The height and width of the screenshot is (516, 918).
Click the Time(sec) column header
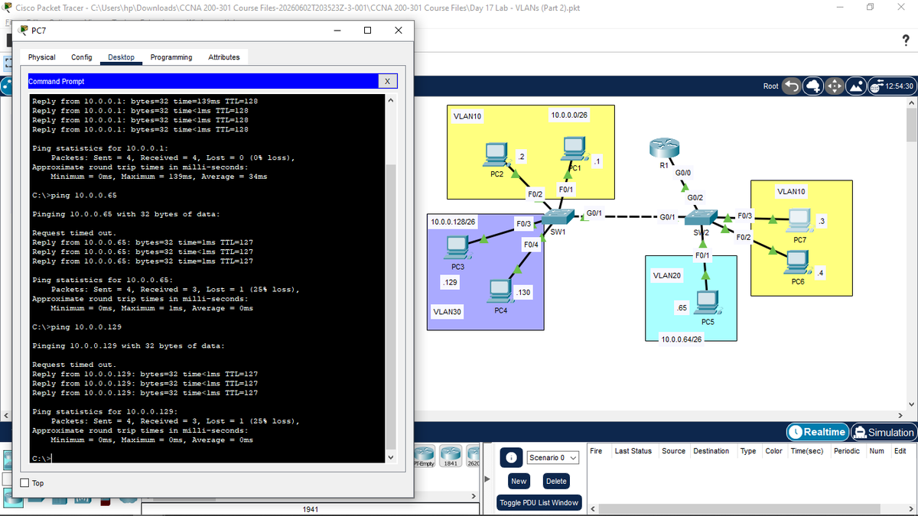point(806,451)
